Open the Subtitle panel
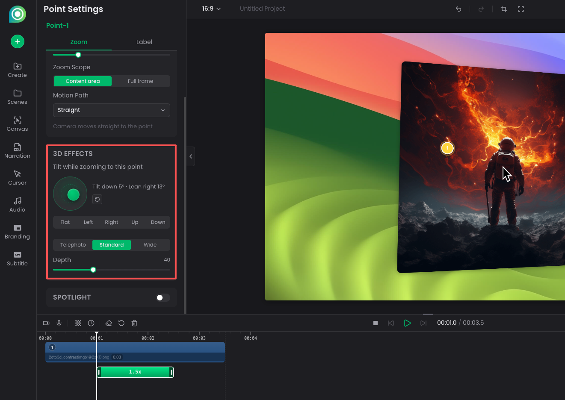Image resolution: width=565 pixels, height=400 pixels. click(x=18, y=259)
